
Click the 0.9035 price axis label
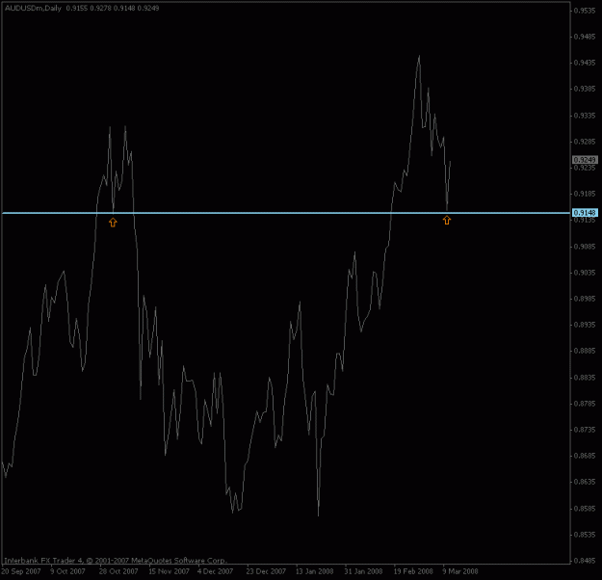585,273
